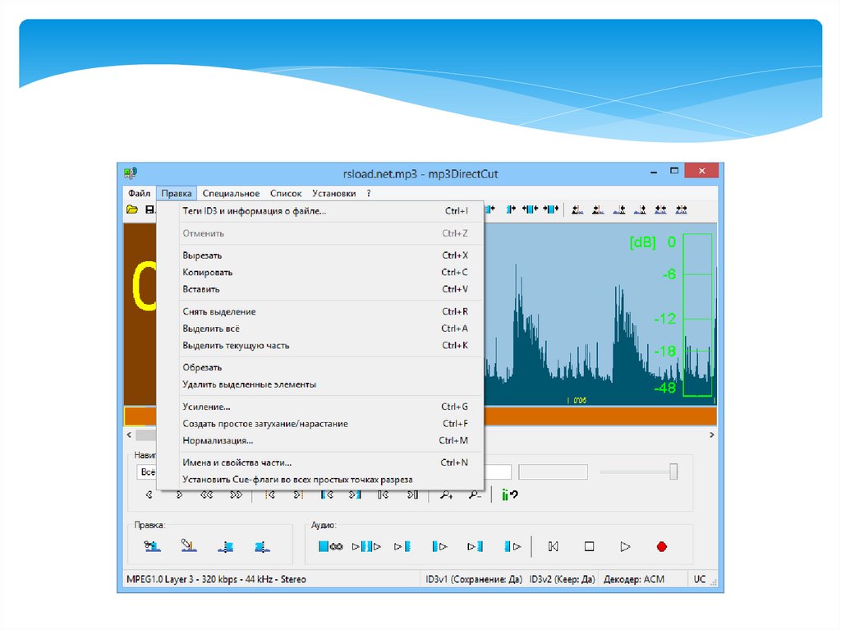Click the scissors cut icon under Правка
The image size is (841, 630).
[152, 546]
